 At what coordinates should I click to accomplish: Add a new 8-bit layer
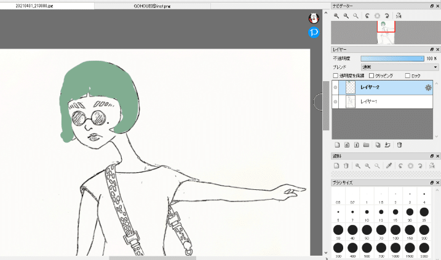point(347,145)
